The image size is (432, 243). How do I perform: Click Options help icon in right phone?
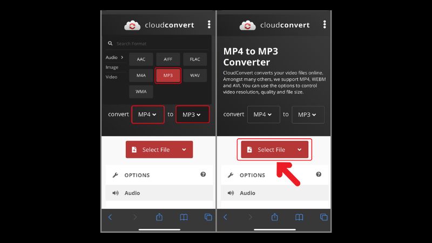click(x=319, y=174)
